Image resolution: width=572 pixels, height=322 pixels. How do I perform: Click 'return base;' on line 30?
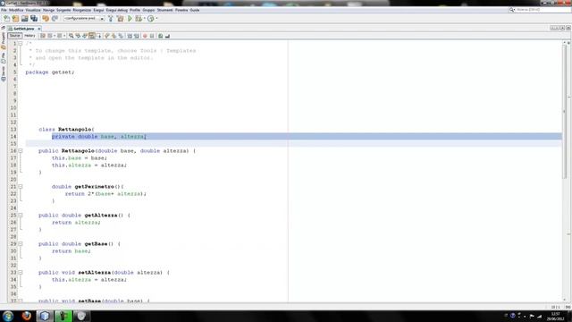71,250
